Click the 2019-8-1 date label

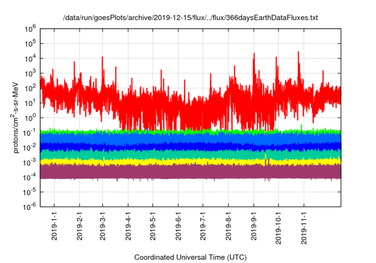coord(229,226)
